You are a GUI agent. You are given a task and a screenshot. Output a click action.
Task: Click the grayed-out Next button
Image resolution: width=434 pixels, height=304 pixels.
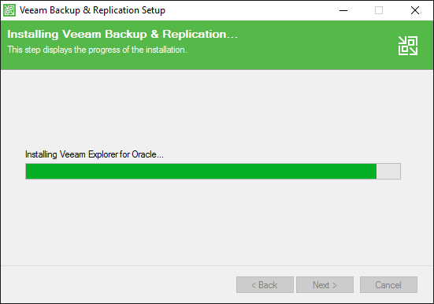pyautogui.click(x=325, y=284)
